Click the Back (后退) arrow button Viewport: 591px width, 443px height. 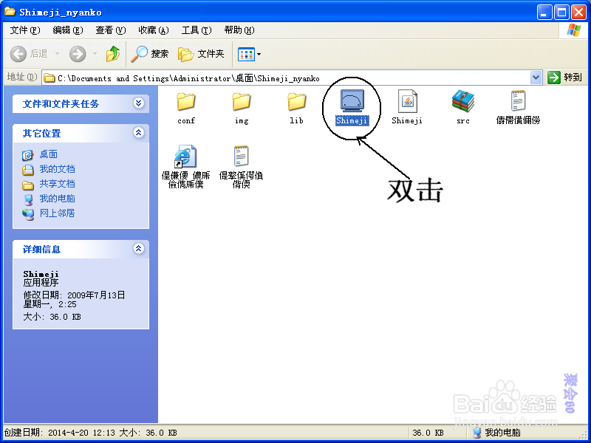[18, 54]
